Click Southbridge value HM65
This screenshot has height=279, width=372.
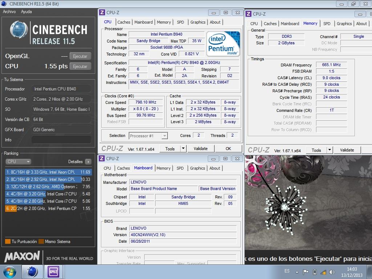[183, 203]
